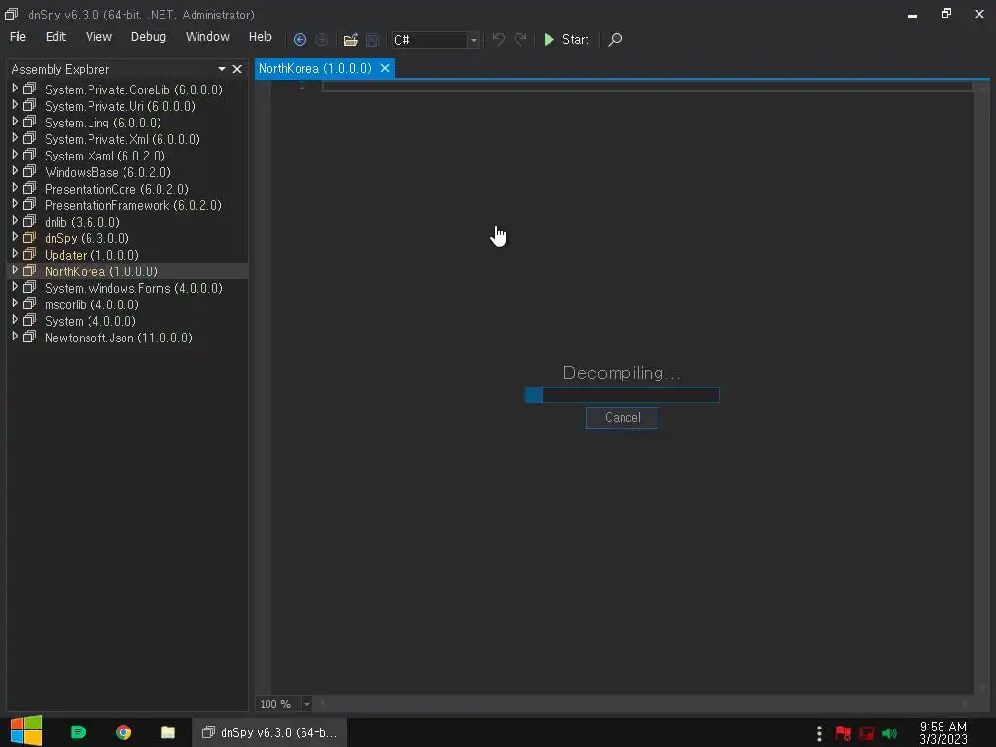The height and width of the screenshot is (747, 996).
Task: Open Assembly Explorer panel options arrow
Action: 222,69
